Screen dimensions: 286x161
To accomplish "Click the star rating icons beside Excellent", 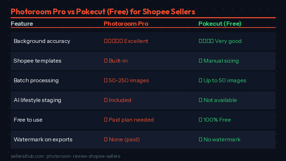I will pyautogui.click(x=113, y=41).
